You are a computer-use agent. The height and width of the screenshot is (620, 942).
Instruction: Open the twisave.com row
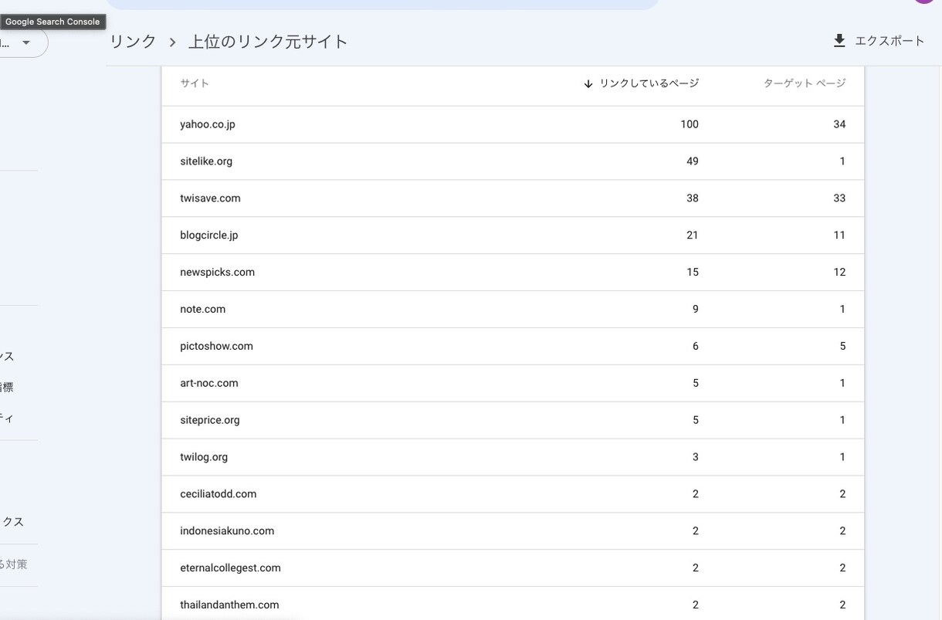513,198
